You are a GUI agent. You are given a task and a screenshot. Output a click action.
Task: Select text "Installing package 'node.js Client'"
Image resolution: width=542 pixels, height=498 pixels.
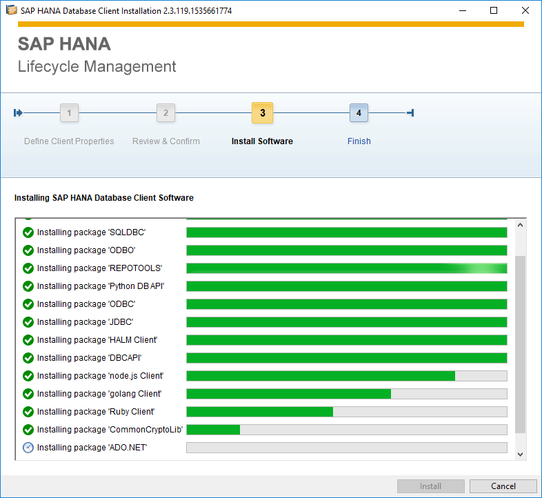100,376
